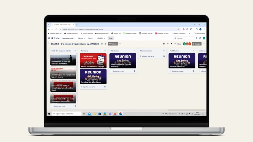Open the views chevron next to Tableau

[120, 44]
